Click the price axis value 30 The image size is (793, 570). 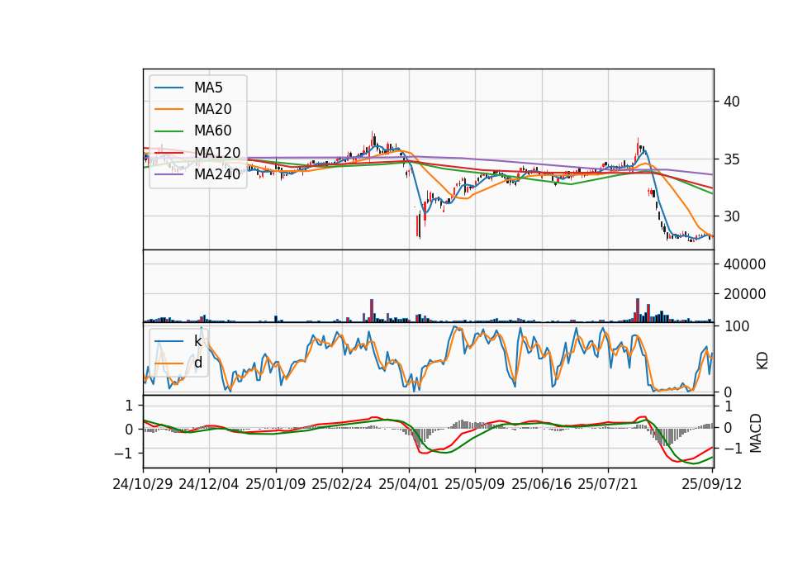[732, 216]
